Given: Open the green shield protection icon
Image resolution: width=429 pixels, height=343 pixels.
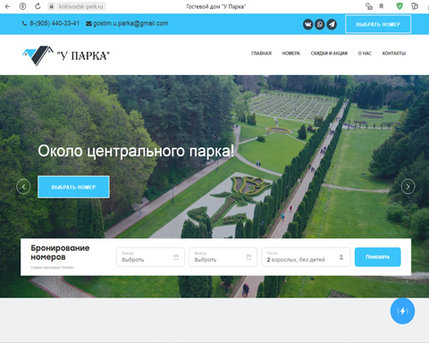Looking at the screenshot, I should 400,6.
